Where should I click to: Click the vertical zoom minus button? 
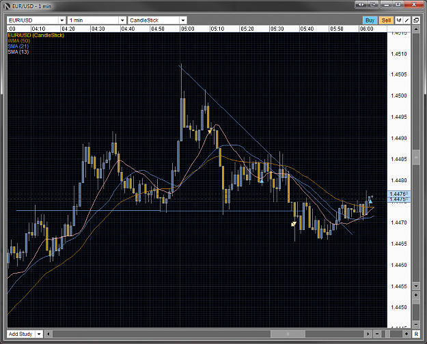tap(416, 324)
